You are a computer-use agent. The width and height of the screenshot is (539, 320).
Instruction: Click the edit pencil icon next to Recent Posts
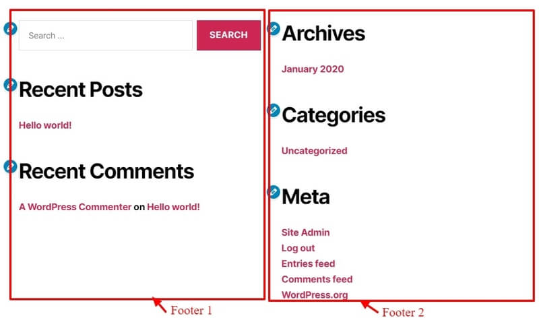tap(10, 85)
